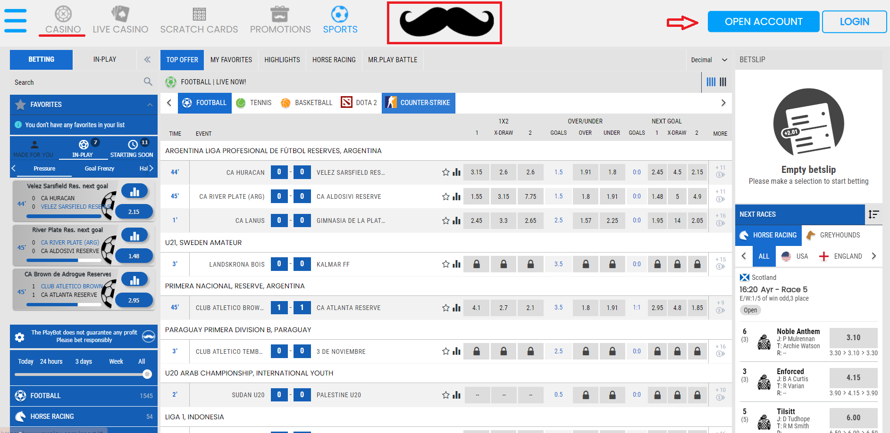Switch to four-column odds layout

pos(711,82)
